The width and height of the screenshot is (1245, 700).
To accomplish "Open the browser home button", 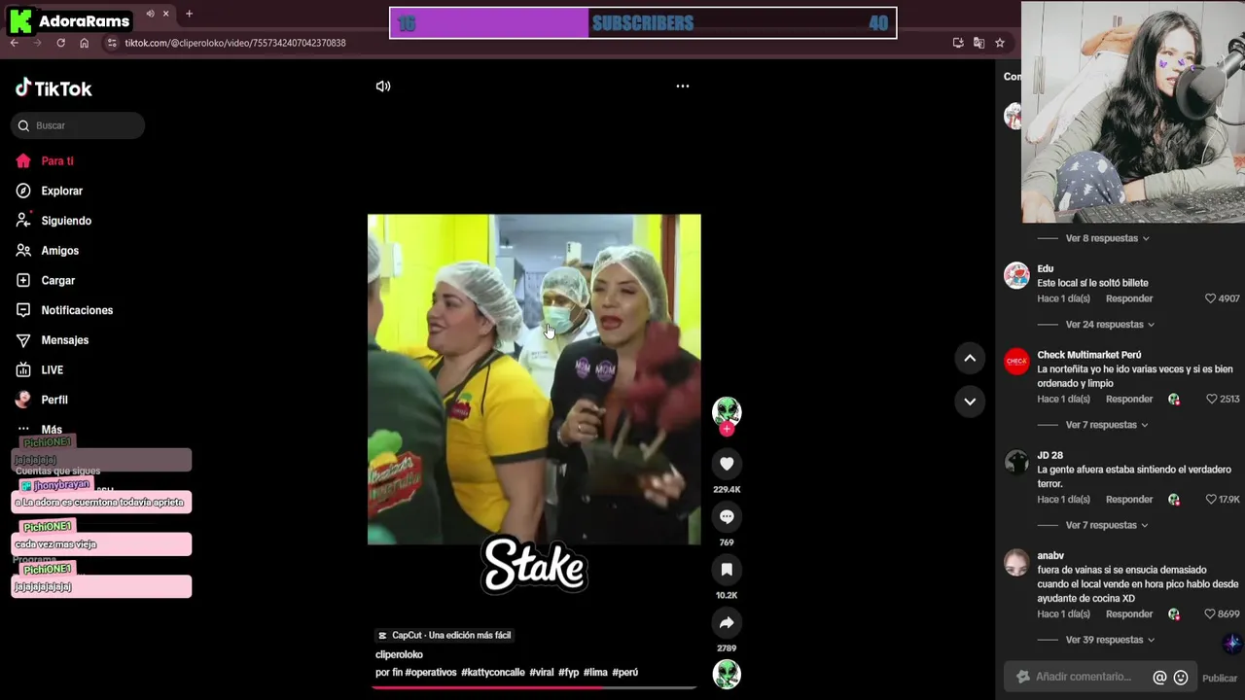I will [x=84, y=43].
